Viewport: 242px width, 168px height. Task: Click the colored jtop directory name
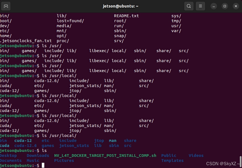coord(99,141)
